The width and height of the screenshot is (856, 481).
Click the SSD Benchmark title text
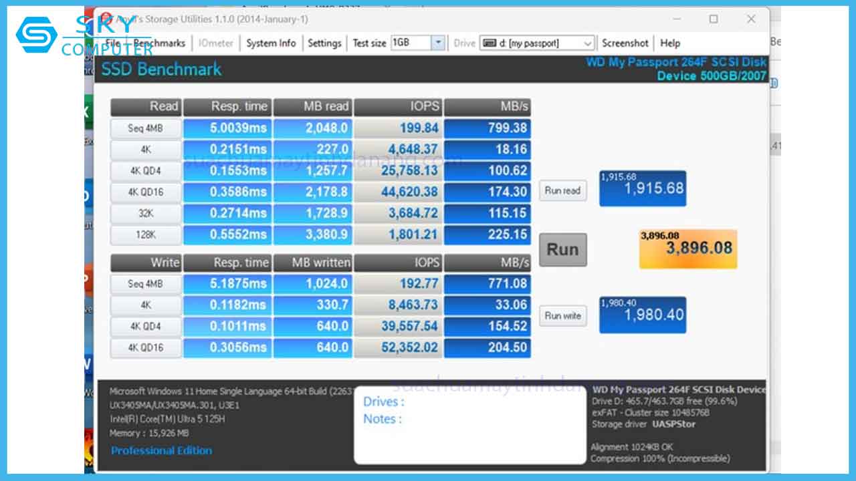pos(160,69)
